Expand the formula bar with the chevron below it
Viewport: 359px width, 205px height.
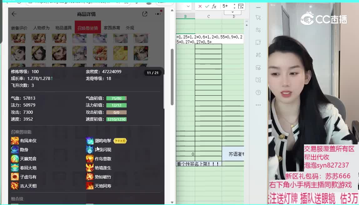pos(233,12)
